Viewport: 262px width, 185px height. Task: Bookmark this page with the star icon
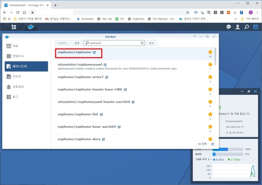188,12
